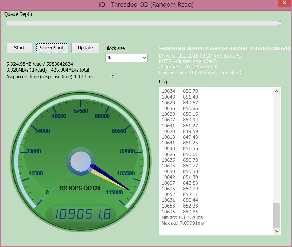
Task: Select the Min acc. 0.11076ms log line
Action: click(x=182, y=217)
